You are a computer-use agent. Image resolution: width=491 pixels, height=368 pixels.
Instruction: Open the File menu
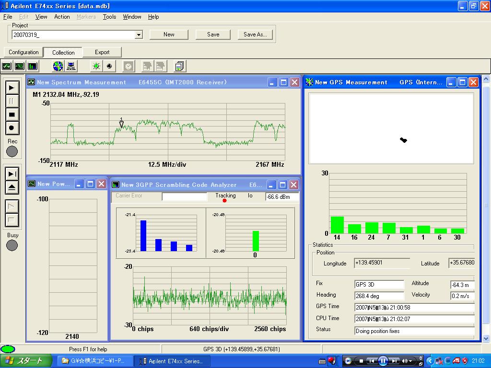(8, 17)
